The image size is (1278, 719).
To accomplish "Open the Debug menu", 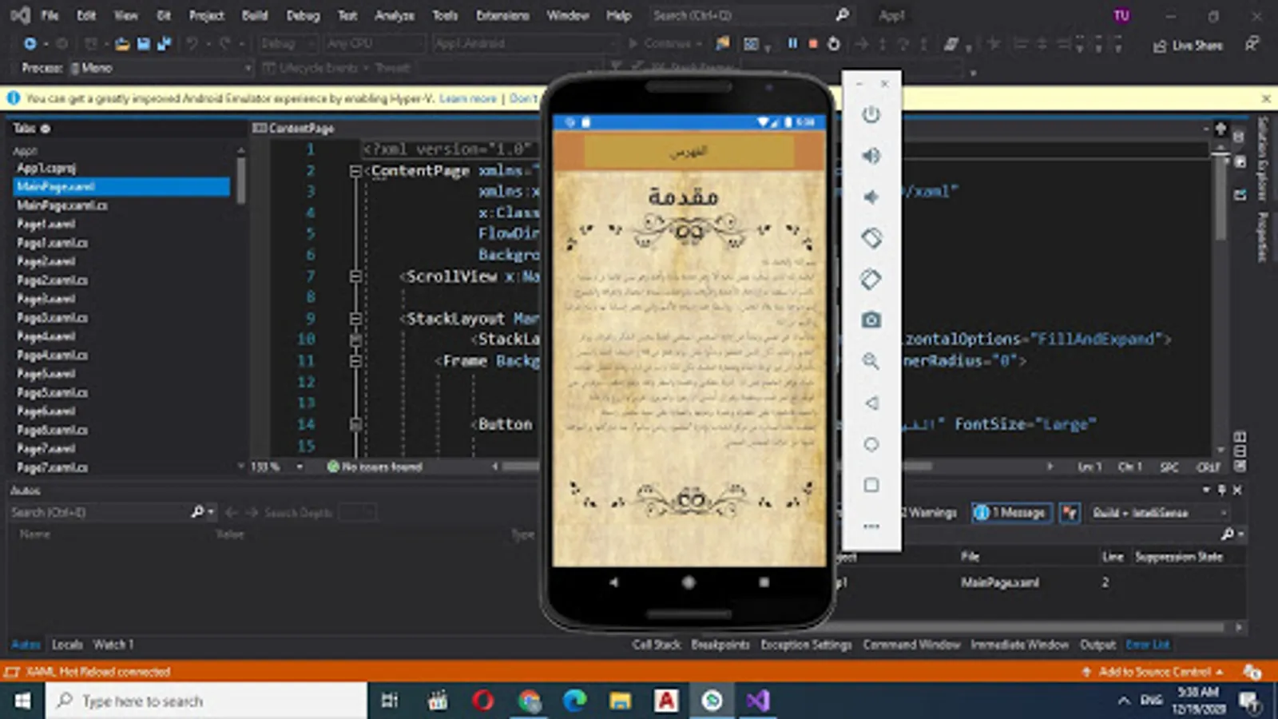I will tap(303, 15).
